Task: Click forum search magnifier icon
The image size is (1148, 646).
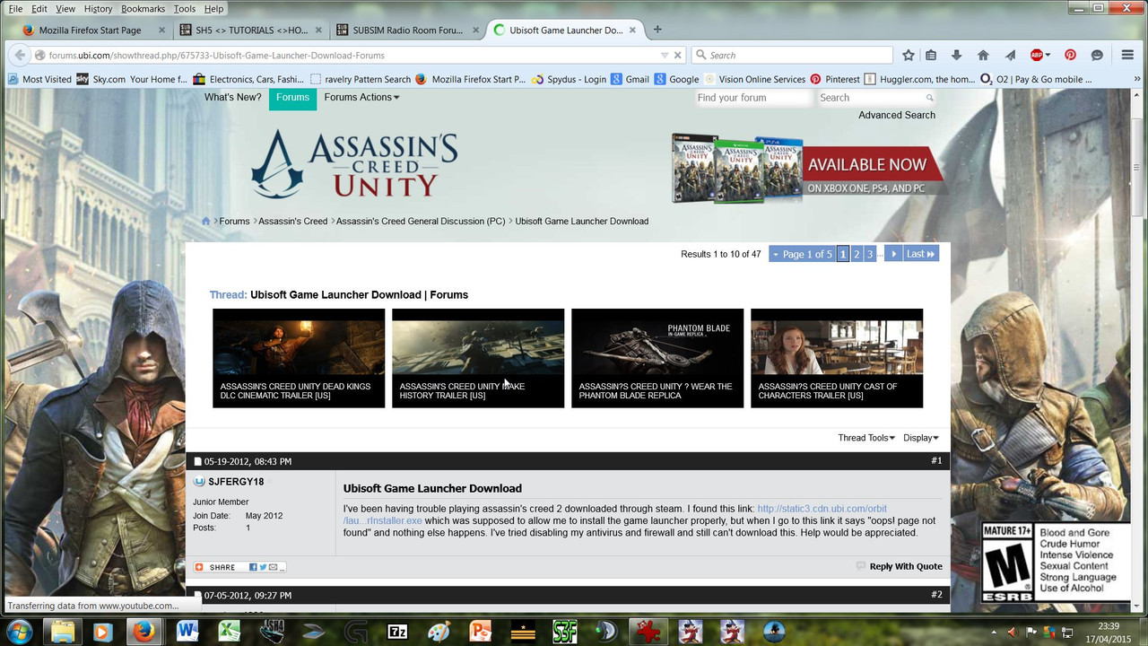Action: point(930,98)
